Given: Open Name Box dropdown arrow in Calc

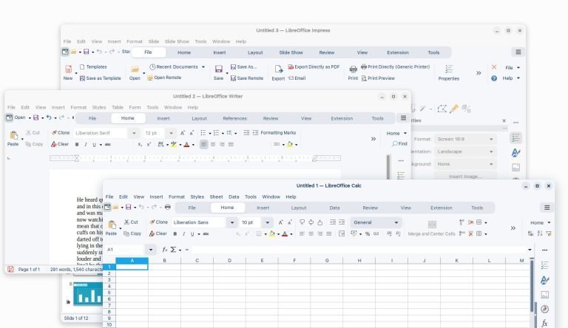Looking at the screenshot, I should point(151,250).
